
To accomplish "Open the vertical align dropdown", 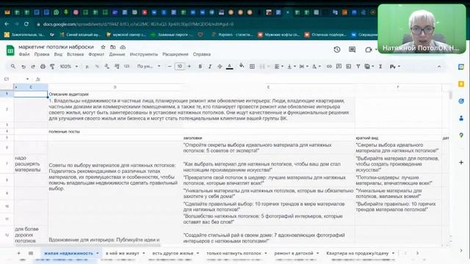I will point(291,67).
